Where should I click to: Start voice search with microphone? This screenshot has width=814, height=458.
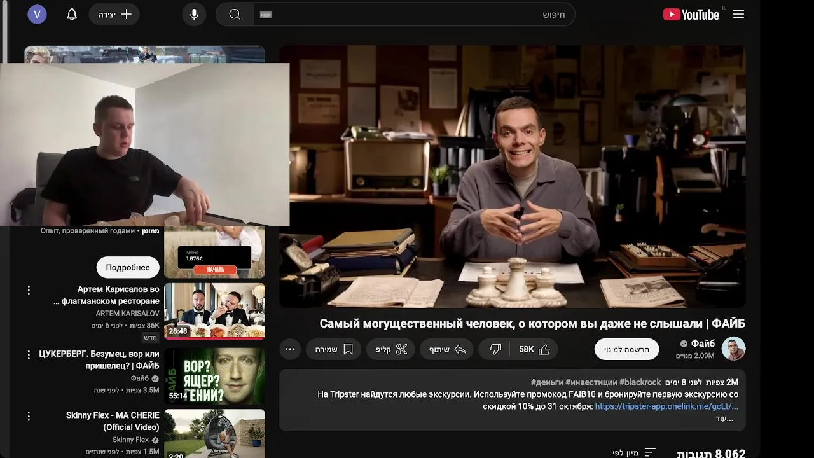(x=194, y=14)
